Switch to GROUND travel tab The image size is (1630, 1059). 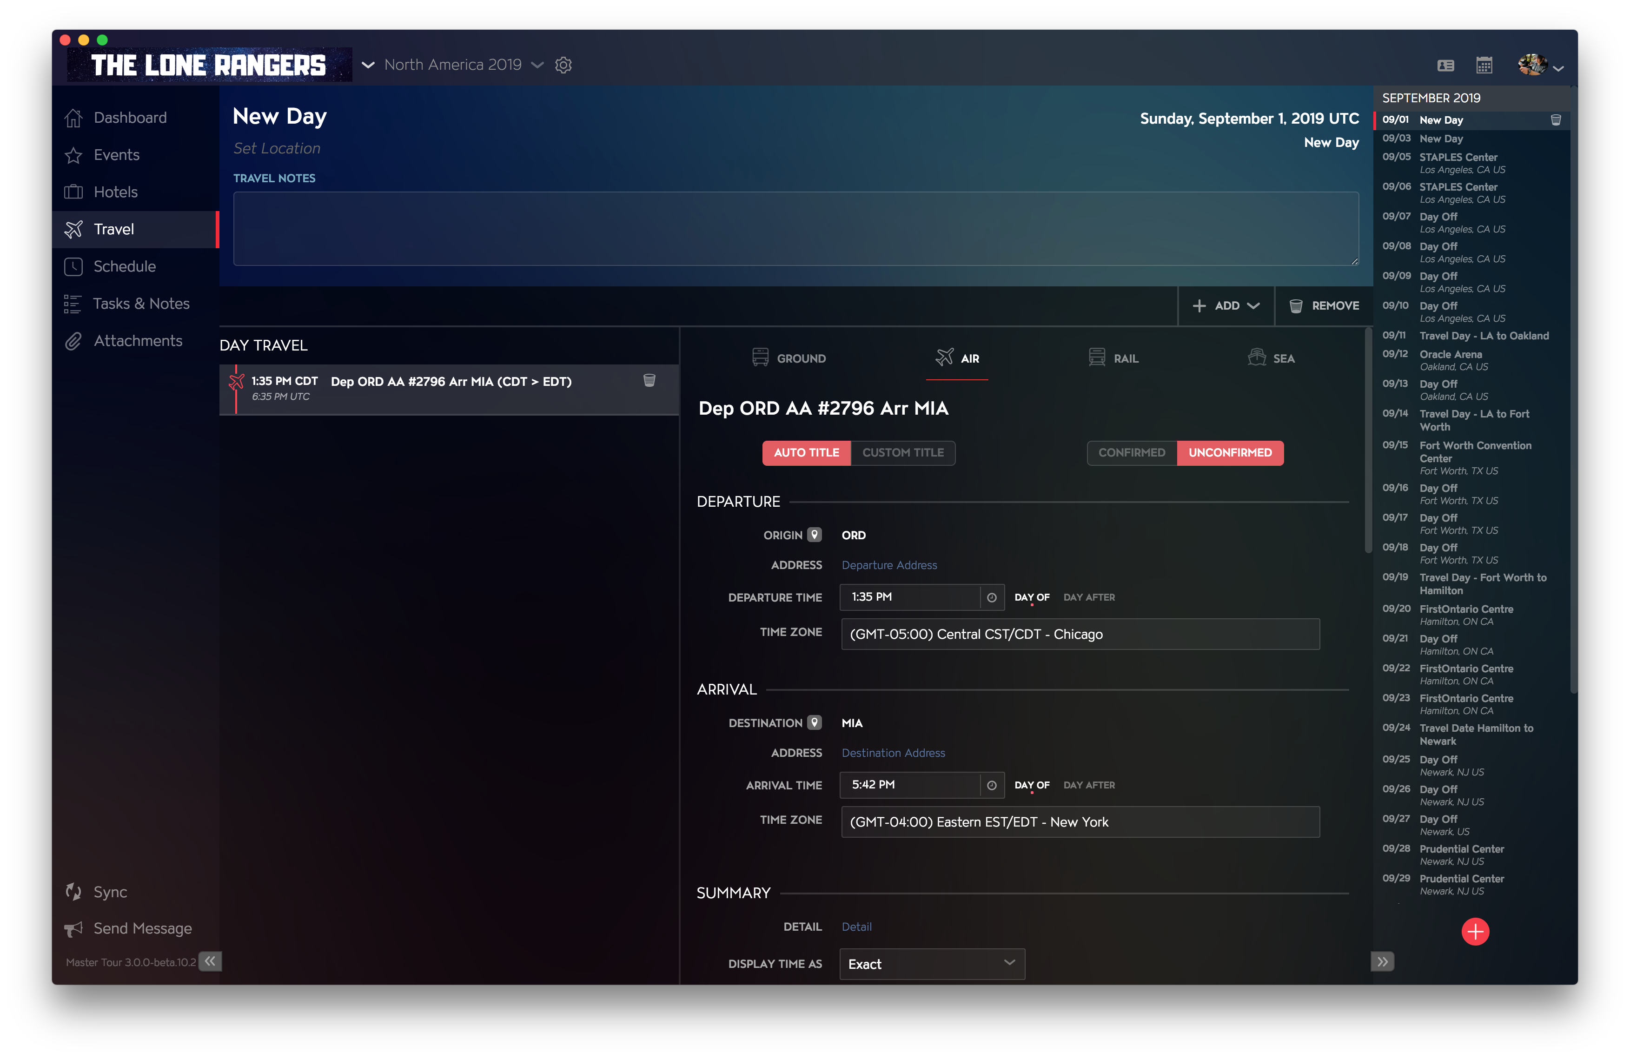pyautogui.click(x=788, y=358)
